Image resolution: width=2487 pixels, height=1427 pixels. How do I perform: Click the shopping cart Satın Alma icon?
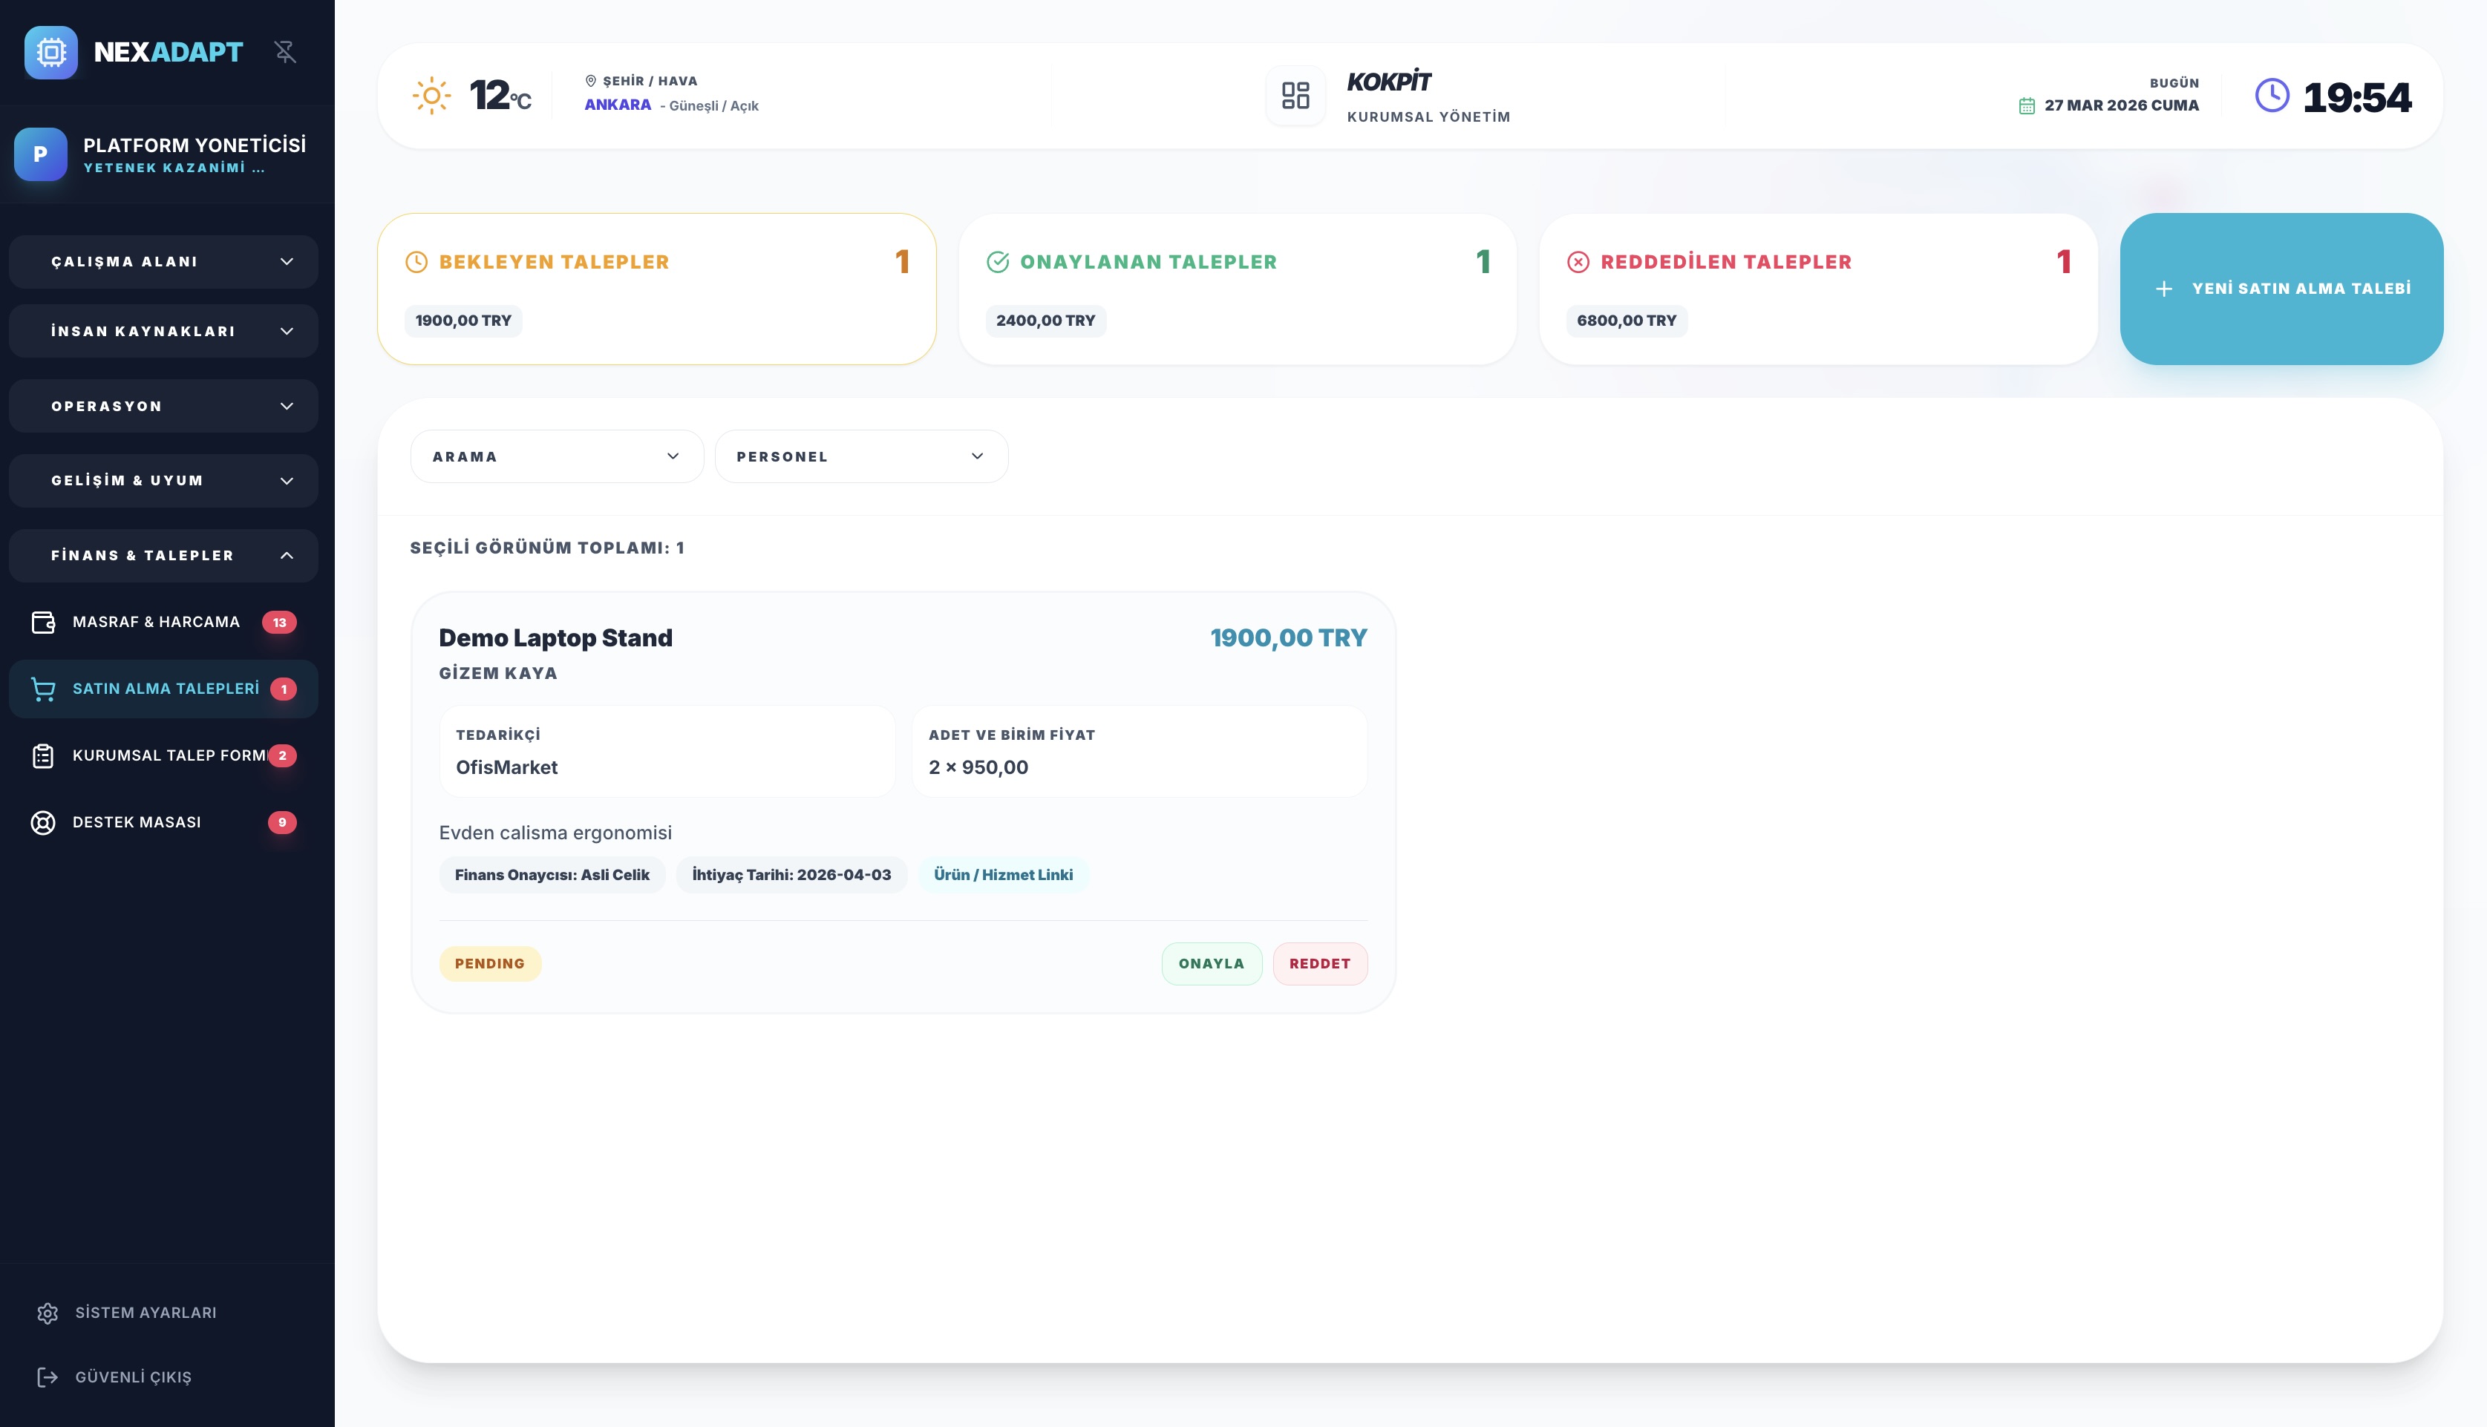(x=43, y=689)
